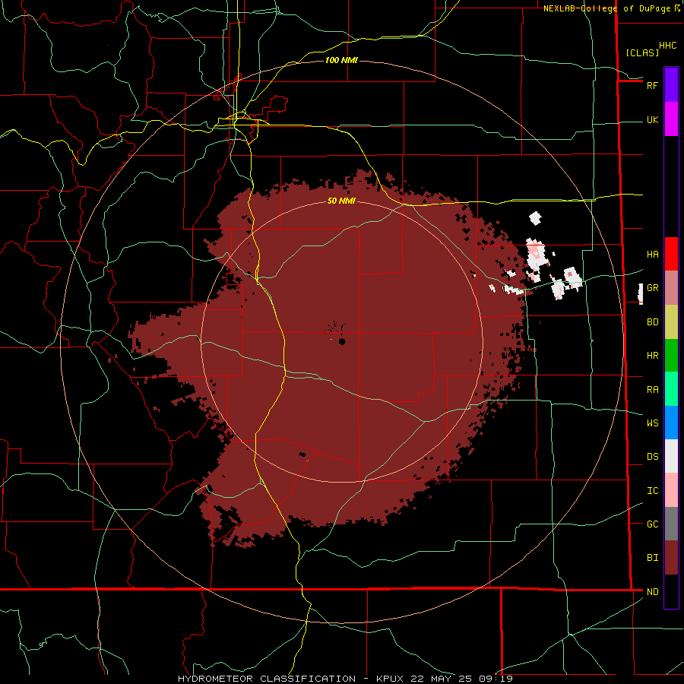Select the BI dark-red legend swatch
The image size is (684, 684).
point(671,558)
